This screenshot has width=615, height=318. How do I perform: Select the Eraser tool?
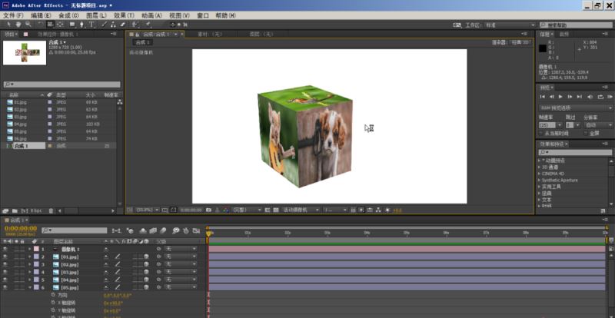[x=122, y=25]
